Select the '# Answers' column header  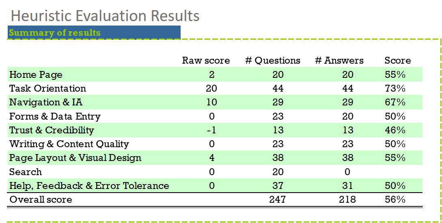[x=339, y=60]
